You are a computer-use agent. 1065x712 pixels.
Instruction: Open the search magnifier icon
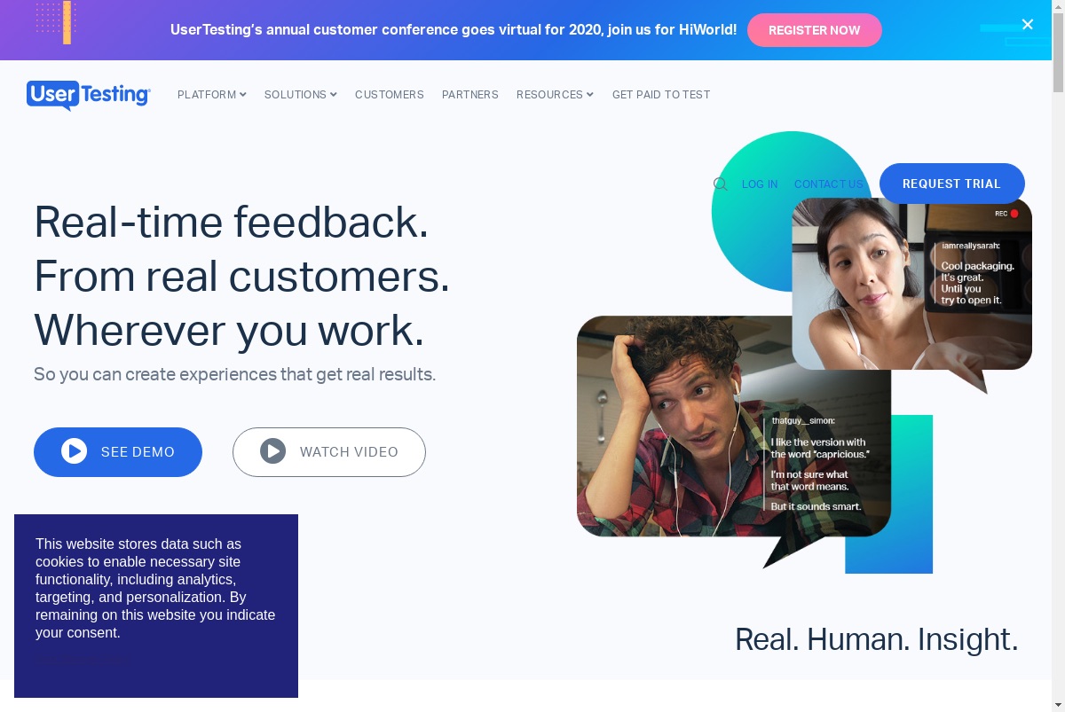[x=721, y=184]
